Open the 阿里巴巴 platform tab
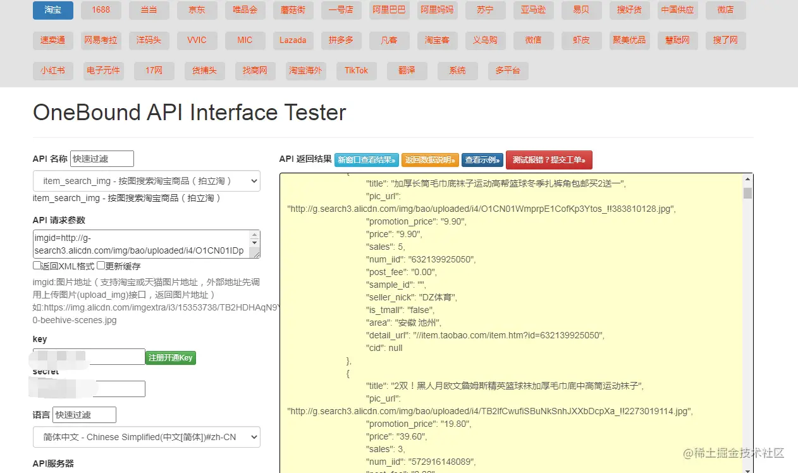Viewport: 798px width, 473px height. tap(389, 10)
